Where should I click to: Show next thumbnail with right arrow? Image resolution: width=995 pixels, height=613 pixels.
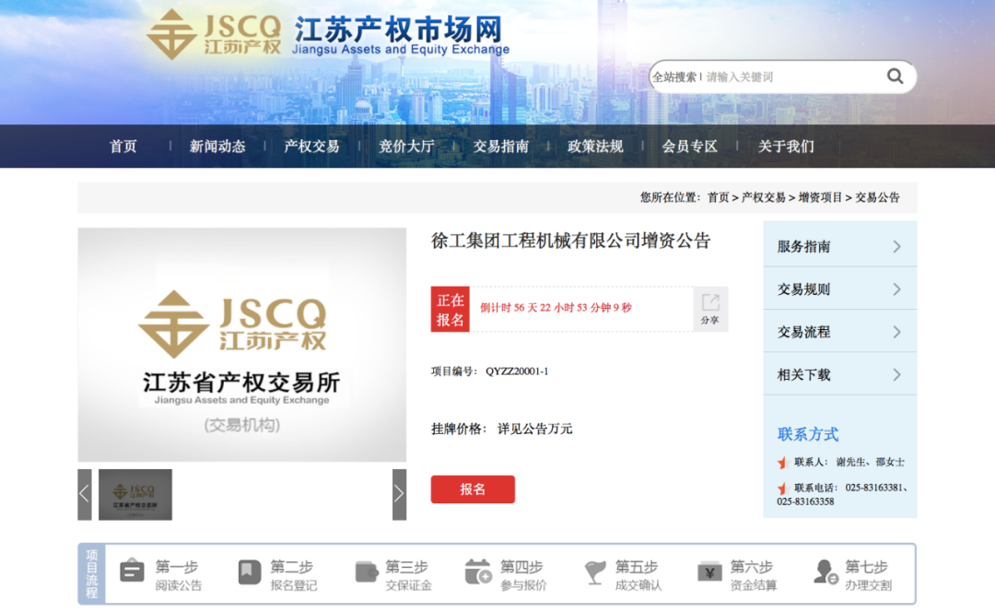[x=399, y=494]
